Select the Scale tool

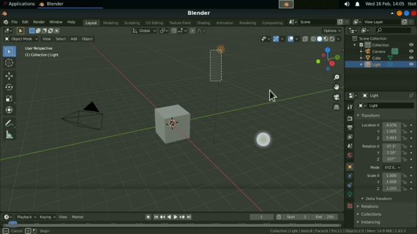[x=9, y=99]
